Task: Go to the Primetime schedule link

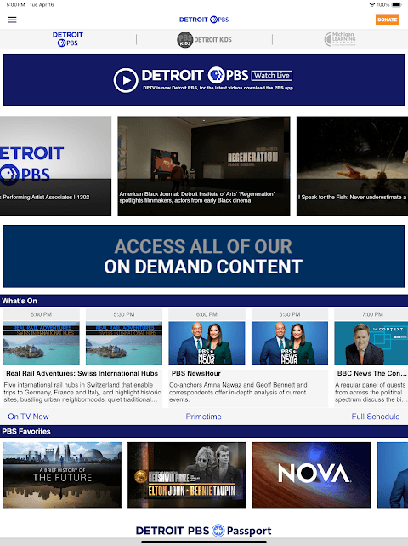Action: pos(204,417)
